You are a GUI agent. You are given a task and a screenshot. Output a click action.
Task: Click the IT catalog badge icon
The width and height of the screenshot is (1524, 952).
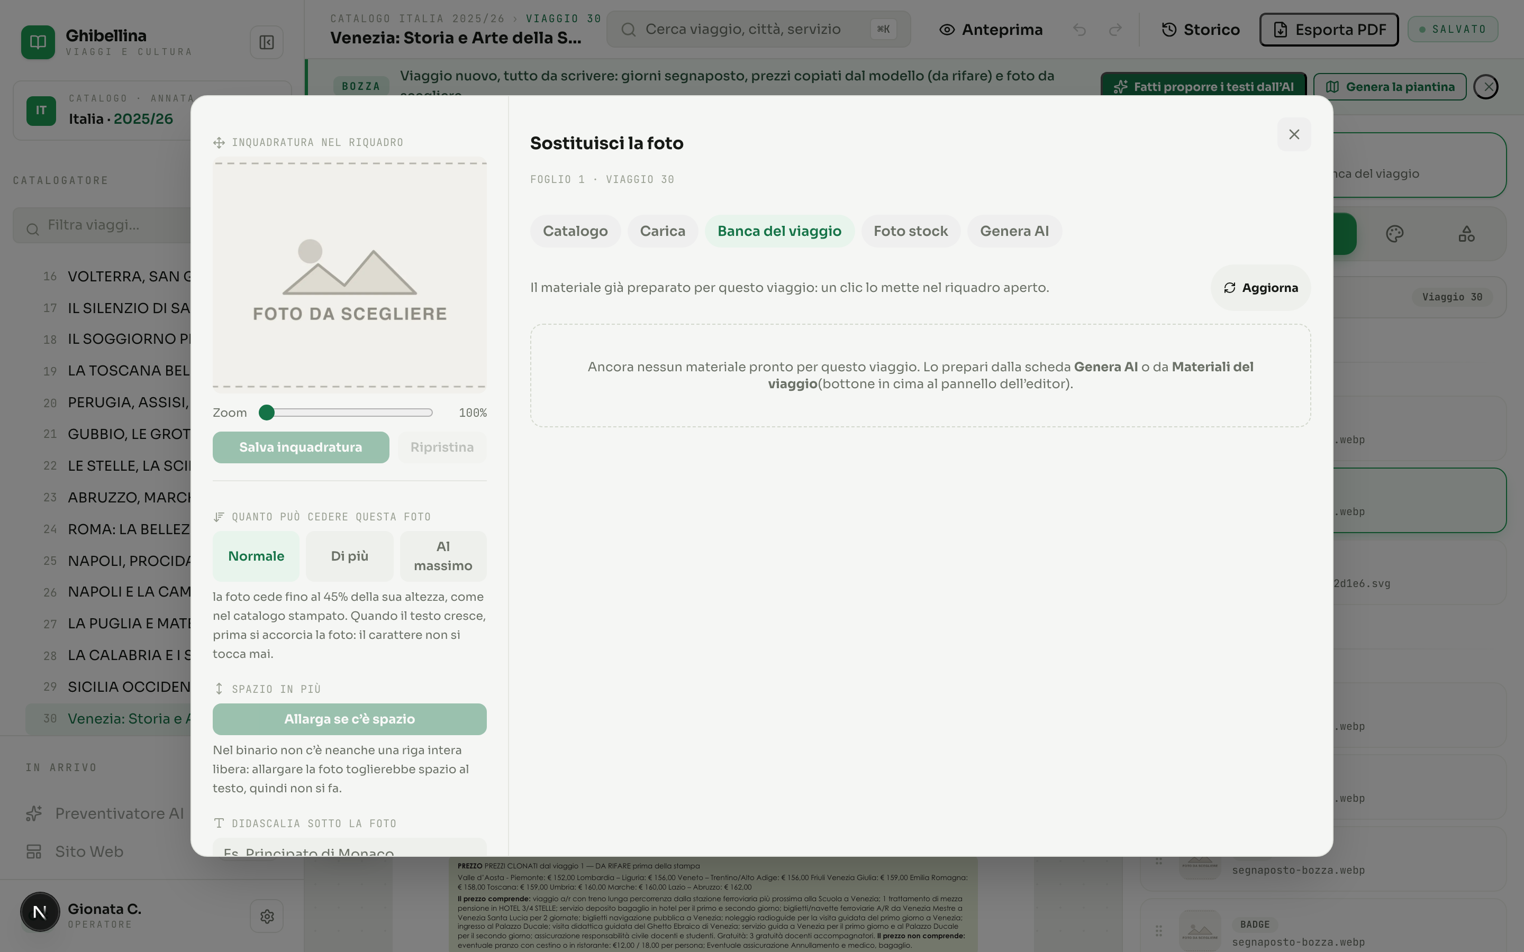pos(41,111)
